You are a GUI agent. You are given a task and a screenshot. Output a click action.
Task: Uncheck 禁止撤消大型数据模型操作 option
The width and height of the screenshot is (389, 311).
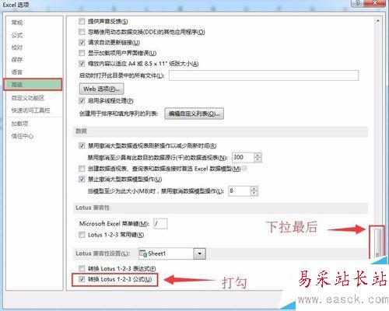point(82,179)
